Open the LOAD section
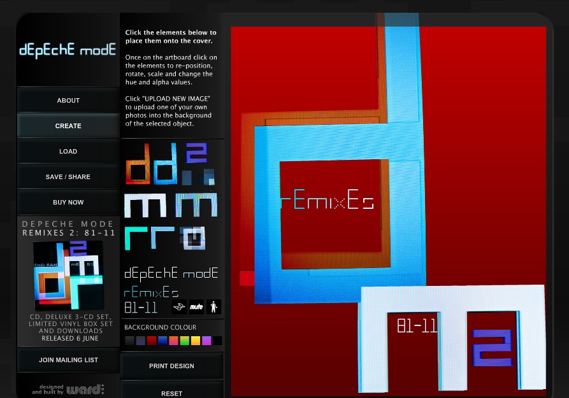The image size is (569, 398). tap(68, 152)
